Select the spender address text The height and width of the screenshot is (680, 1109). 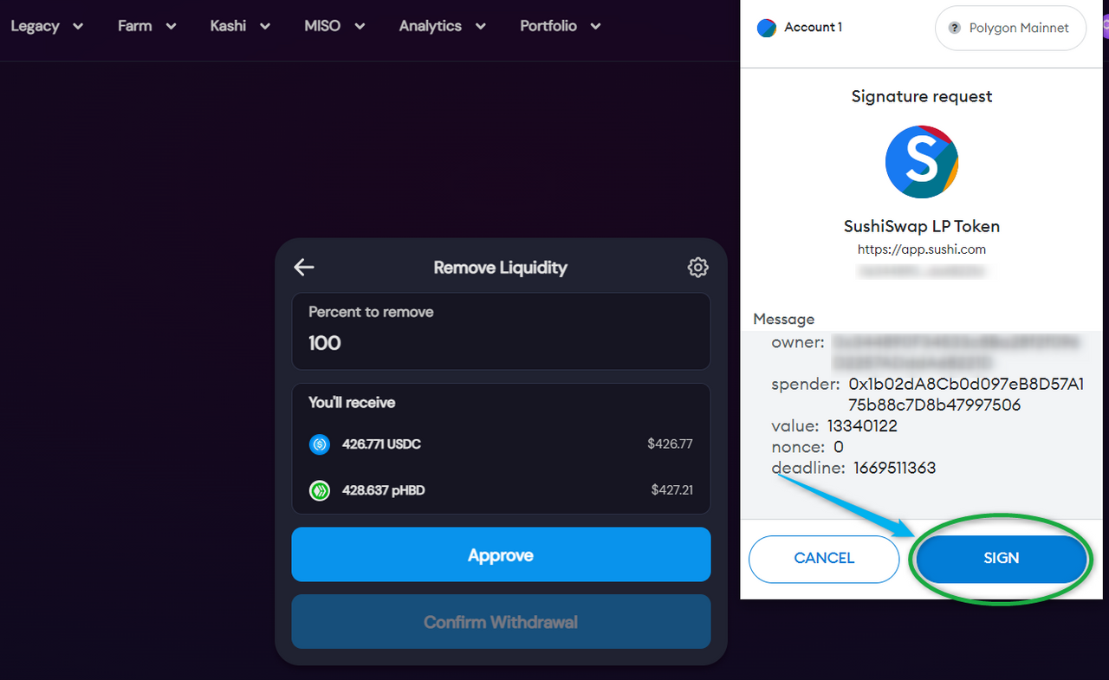(x=966, y=394)
